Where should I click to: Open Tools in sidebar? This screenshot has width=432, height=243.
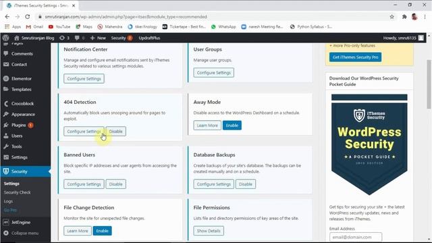coord(16,146)
